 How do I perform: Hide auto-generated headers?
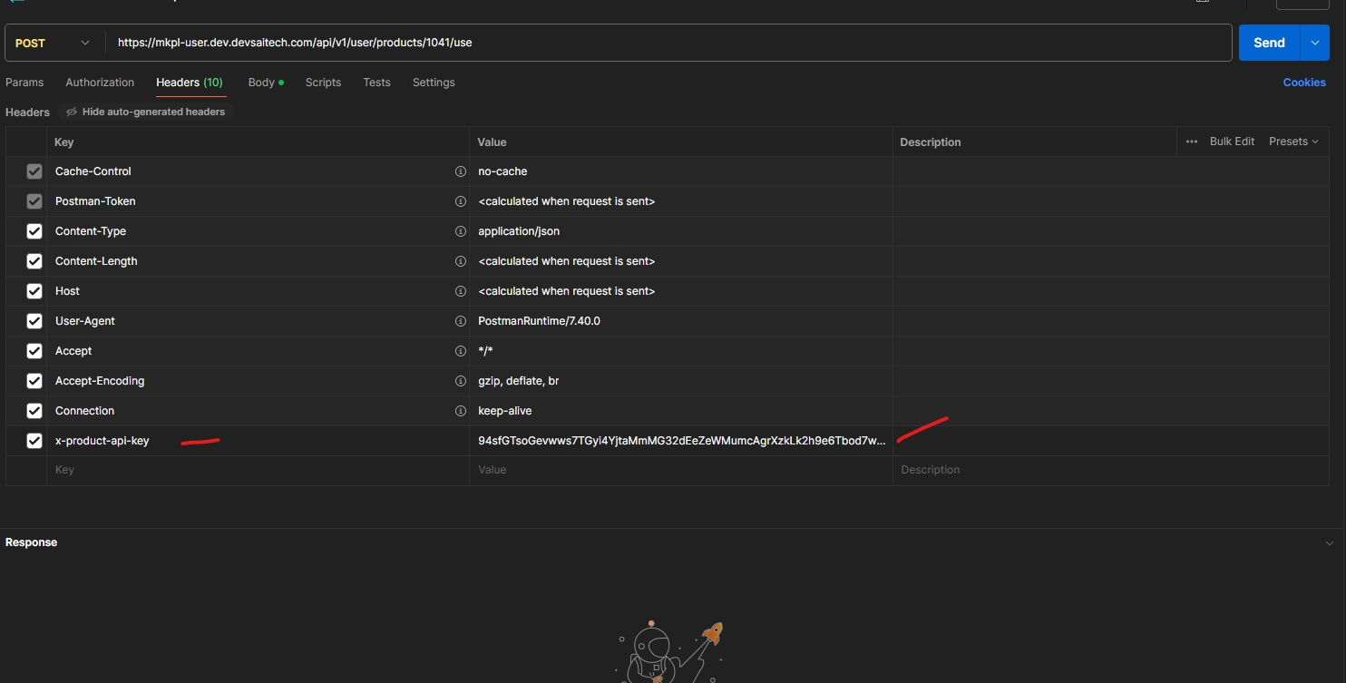[x=145, y=112]
